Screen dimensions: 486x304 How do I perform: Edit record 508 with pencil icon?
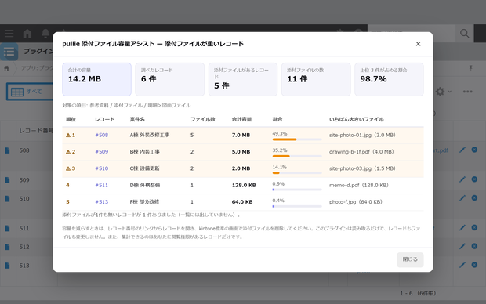pos(462,150)
